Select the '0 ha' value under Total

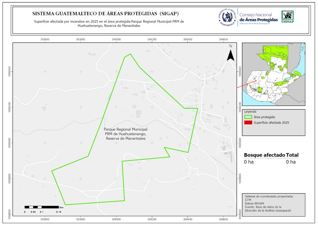coord(291,162)
